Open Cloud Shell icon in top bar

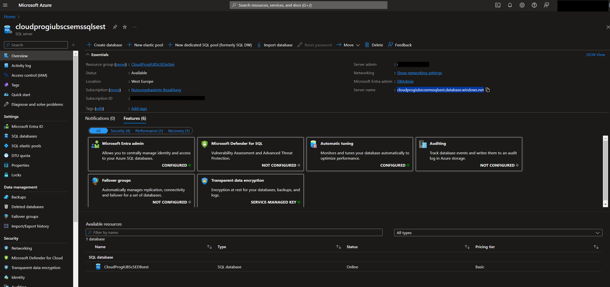498,5
